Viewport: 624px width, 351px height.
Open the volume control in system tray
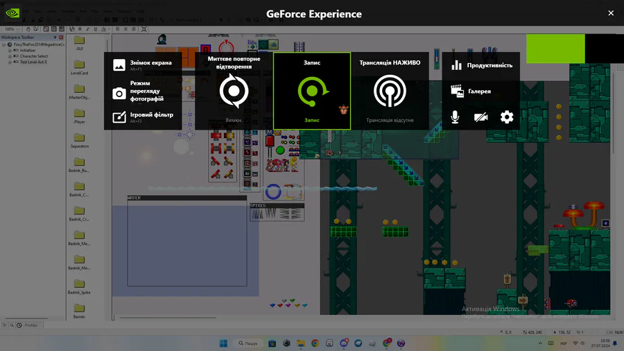[x=583, y=343]
